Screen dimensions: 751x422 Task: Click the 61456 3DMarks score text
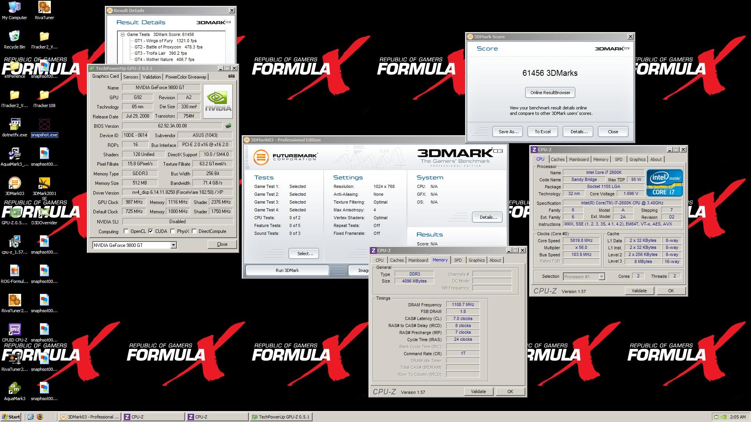550,73
